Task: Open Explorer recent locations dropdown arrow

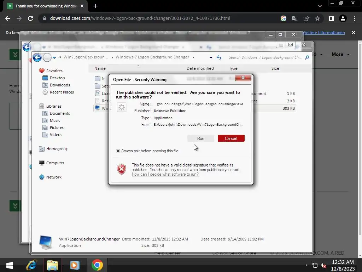Action: 54,58
